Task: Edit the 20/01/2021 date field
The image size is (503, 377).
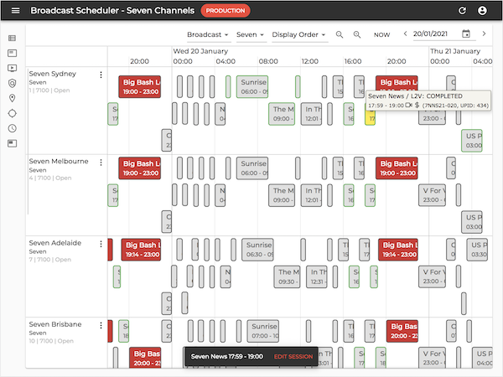Action: coord(430,34)
